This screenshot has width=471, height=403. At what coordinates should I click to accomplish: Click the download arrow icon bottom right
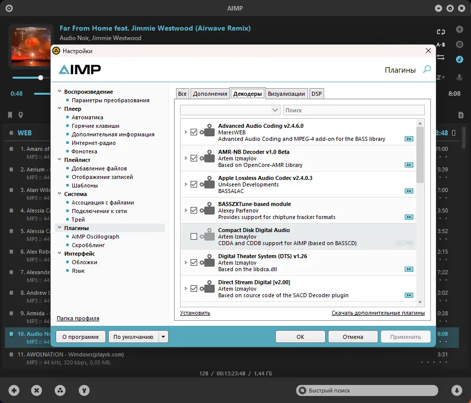click(x=456, y=390)
